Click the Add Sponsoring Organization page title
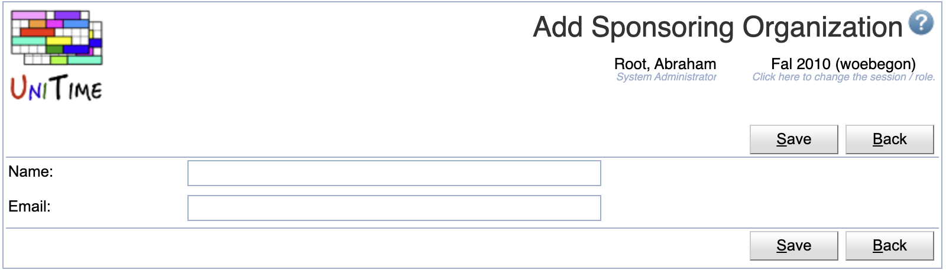The image size is (946, 273). [718, 27]
